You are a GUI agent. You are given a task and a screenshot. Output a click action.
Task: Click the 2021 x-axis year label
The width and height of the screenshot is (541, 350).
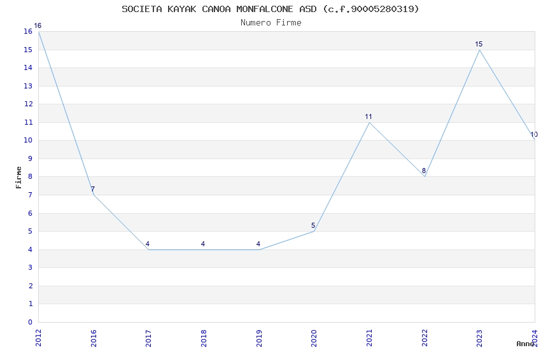pyautogui.click(x=369, y=338)
